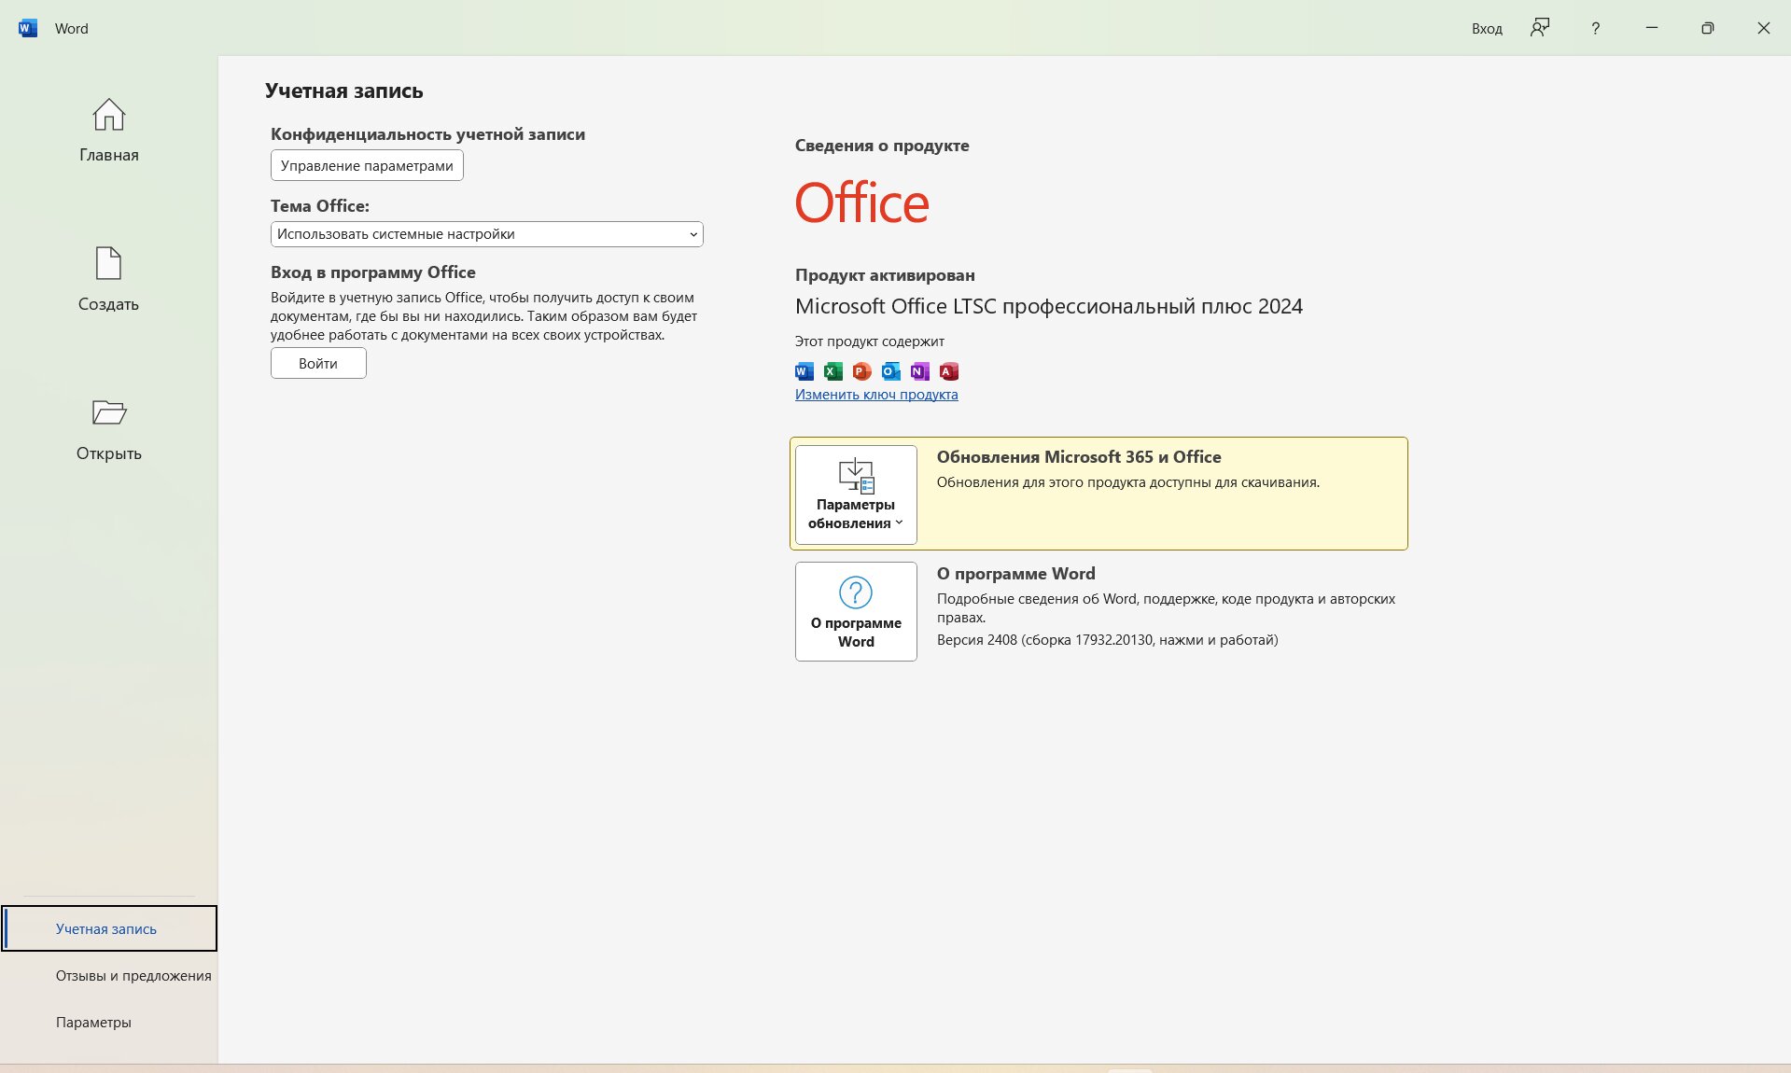Click the Войти sign-in button
This screenshot has width=1791, height=1073.
point(318,363)
